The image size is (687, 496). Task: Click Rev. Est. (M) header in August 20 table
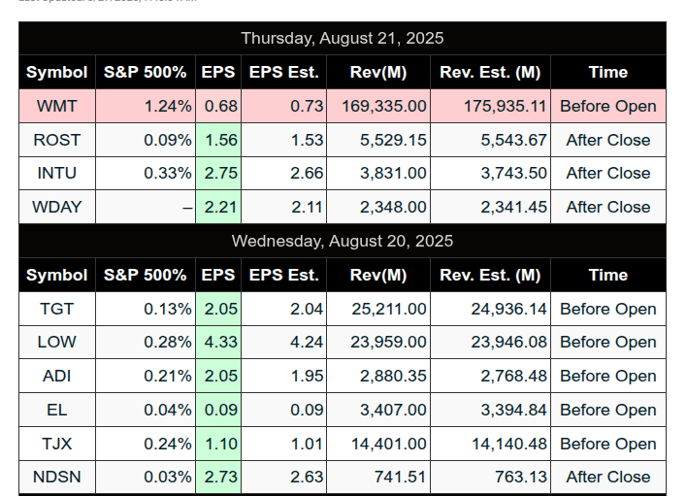coord(490,275)
